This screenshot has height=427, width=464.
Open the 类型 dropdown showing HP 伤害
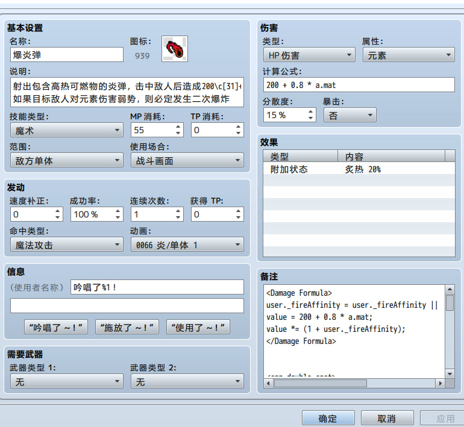point(309,55)
